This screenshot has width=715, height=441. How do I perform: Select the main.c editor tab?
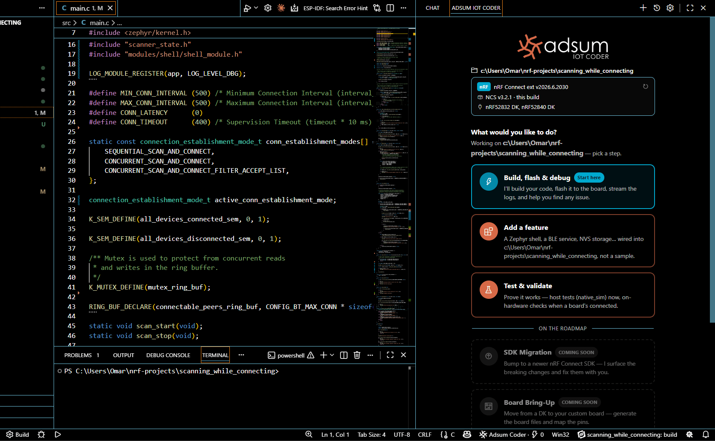pos(86,8)
